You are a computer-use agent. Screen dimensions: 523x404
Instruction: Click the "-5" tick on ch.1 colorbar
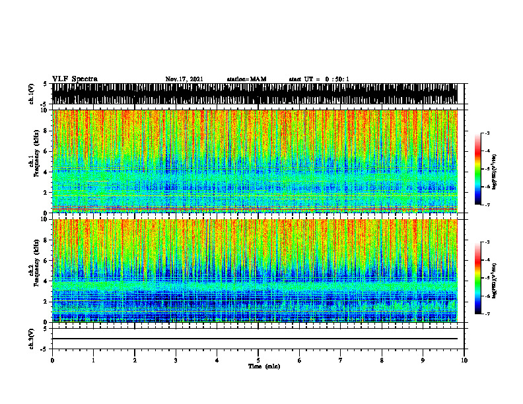(x=487, y=169)
